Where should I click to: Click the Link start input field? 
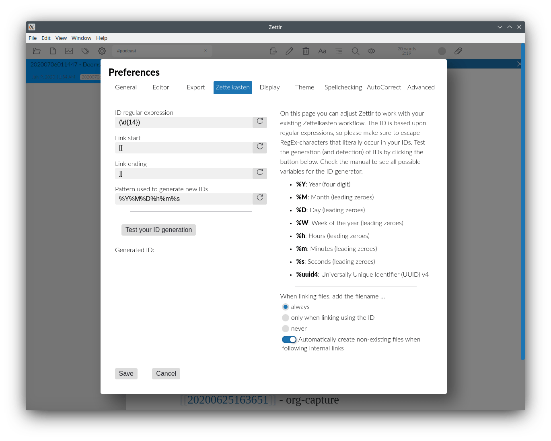point(184,148)
